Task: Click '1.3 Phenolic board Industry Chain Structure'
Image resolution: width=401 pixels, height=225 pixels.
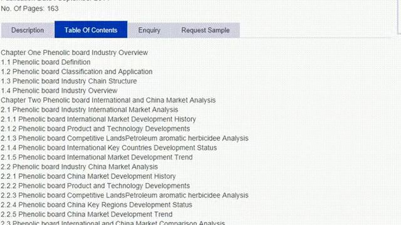Action: pyautogui.click(x=69, y=81)
